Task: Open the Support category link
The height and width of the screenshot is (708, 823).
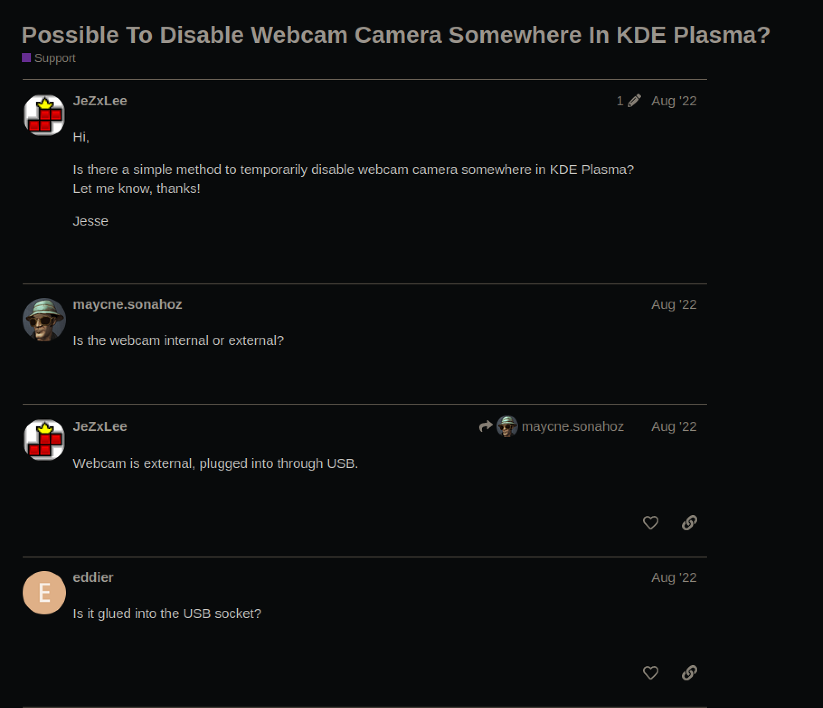Action: (55, 58)
